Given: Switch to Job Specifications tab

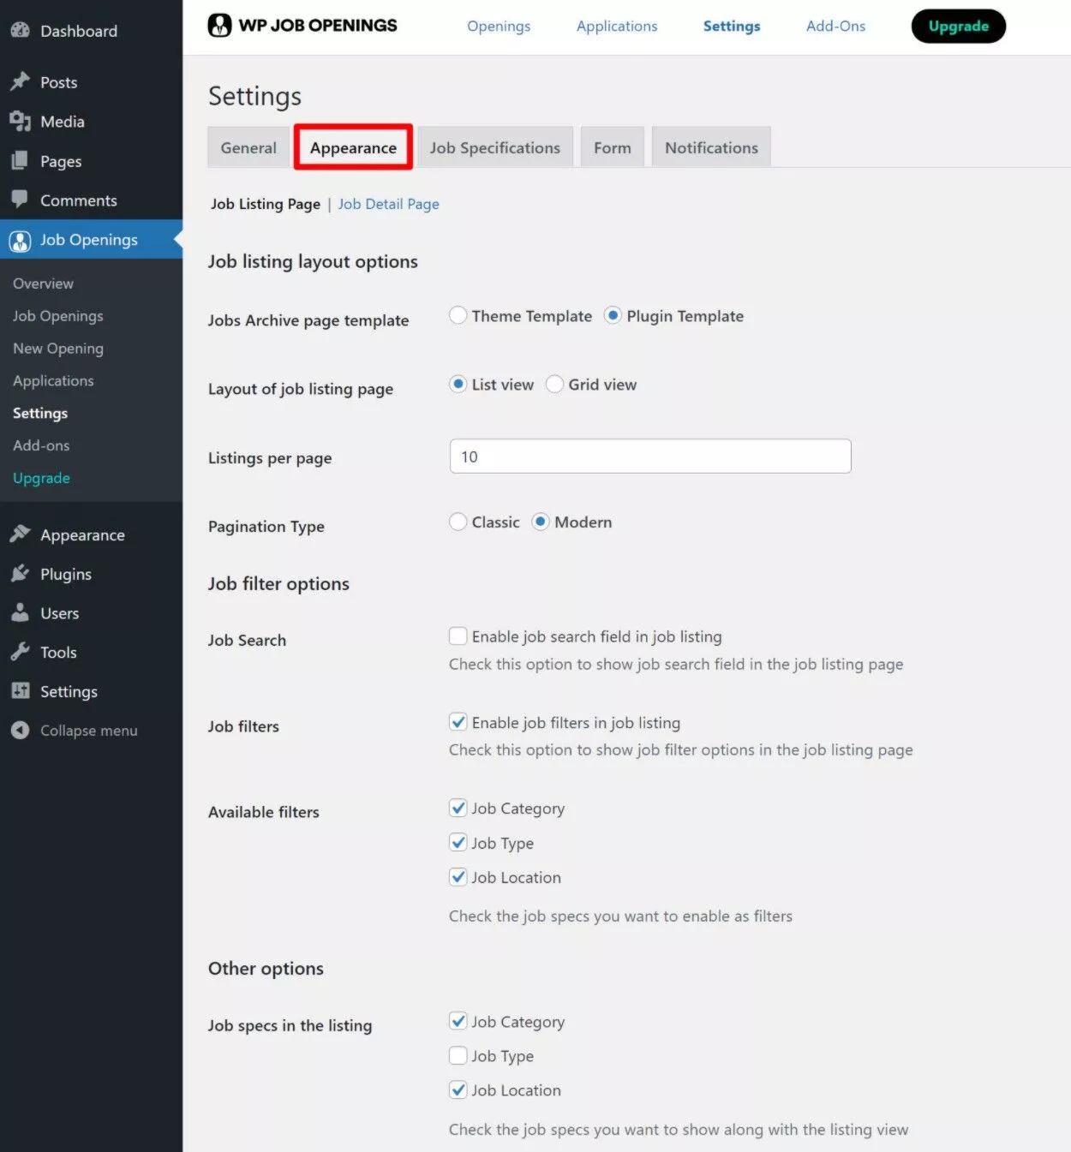Looking at the screenshot, I should (x=495, y=147).
